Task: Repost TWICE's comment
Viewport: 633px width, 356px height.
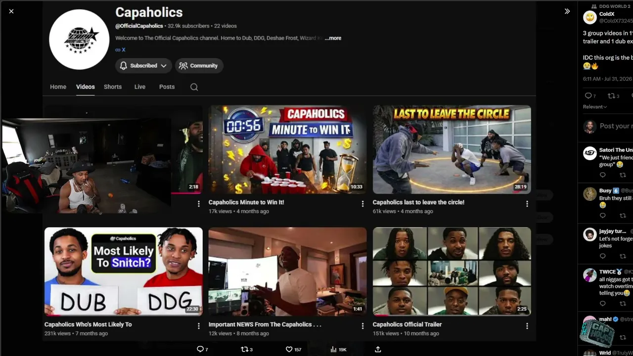Action: click(623, 304)
